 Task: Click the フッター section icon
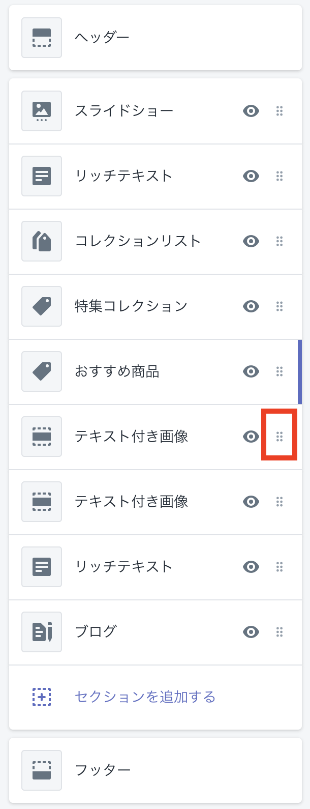[42, 770]
